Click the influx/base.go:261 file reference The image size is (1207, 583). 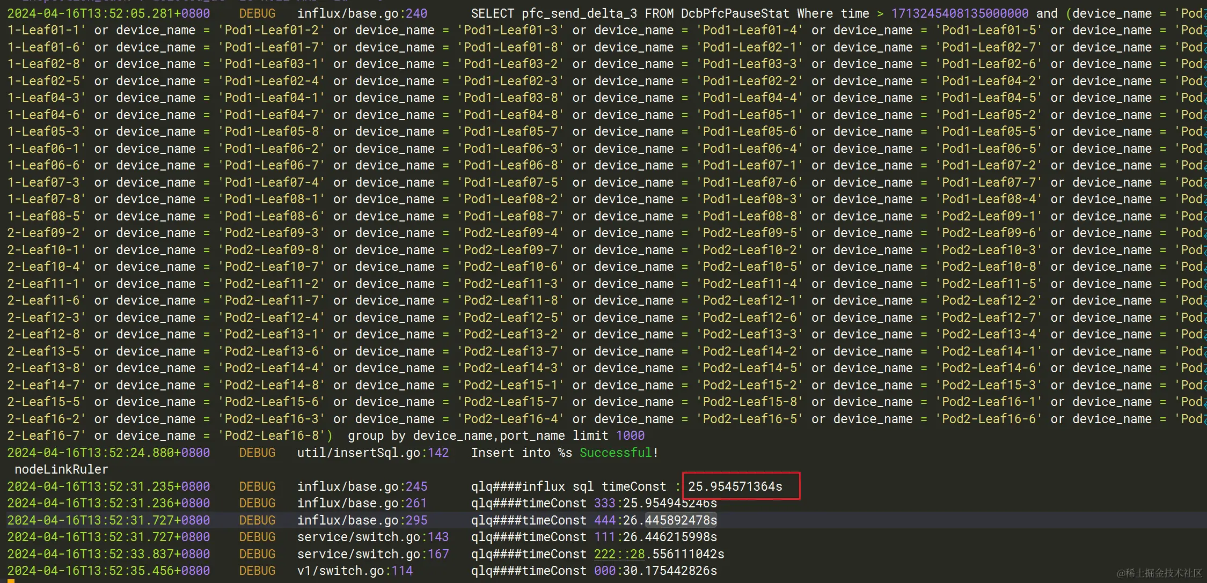pyautogui.click(x=362, y=503)
